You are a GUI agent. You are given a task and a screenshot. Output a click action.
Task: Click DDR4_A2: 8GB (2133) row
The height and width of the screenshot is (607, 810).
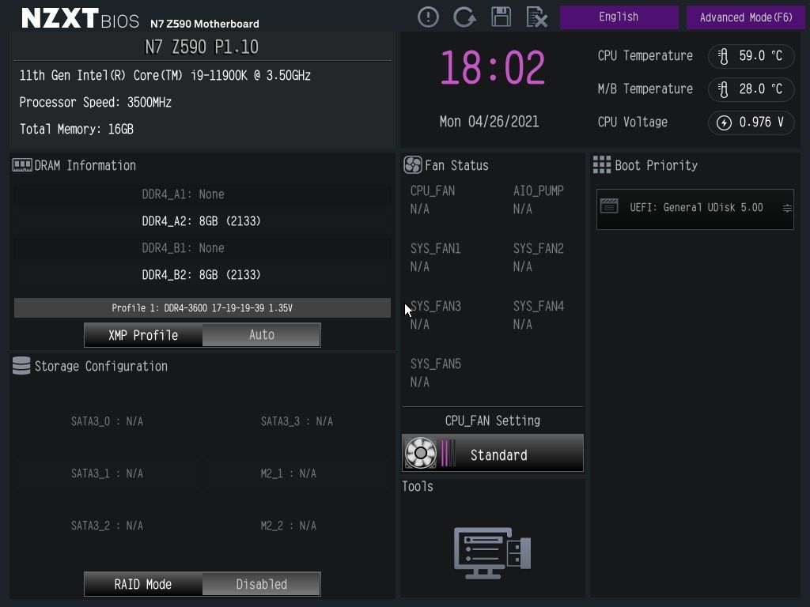coord(202,221)
